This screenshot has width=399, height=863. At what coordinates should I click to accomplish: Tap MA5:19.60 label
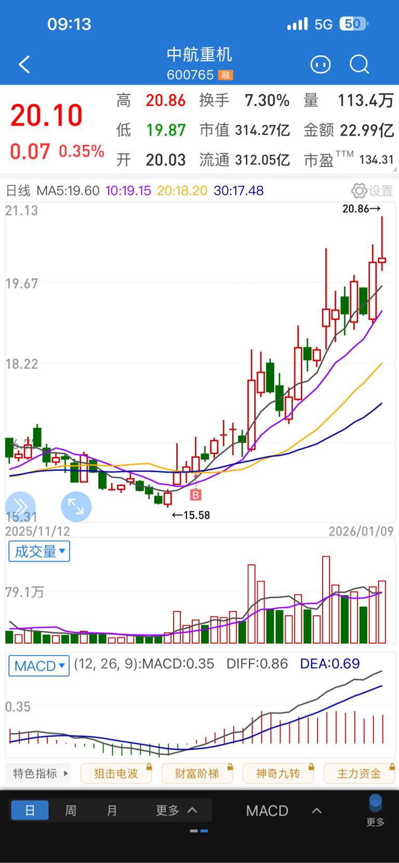(x=68, y=191)
